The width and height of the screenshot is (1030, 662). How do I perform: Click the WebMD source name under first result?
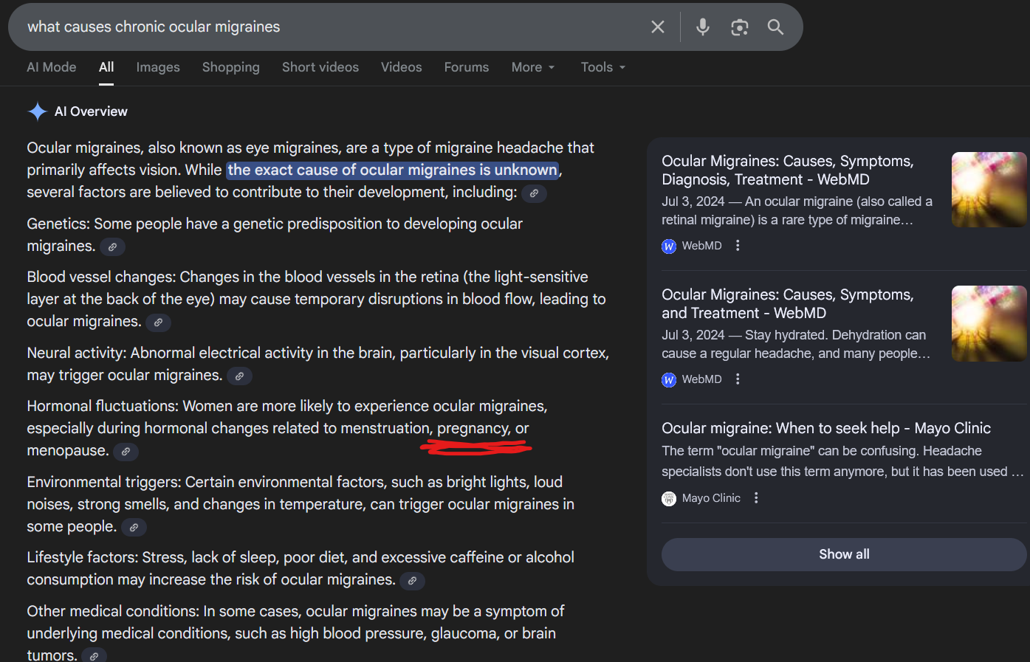click(702, 246)
